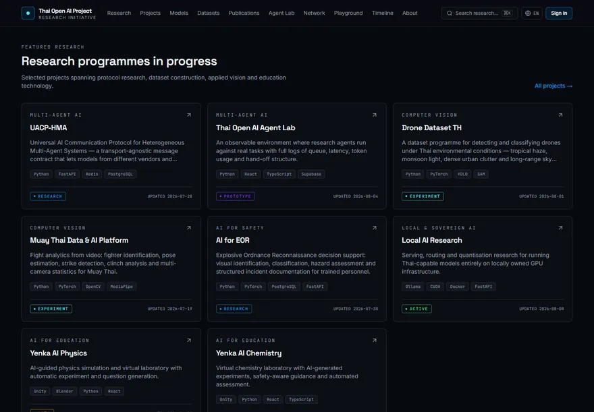Open the Research menu item

point(119,13)
